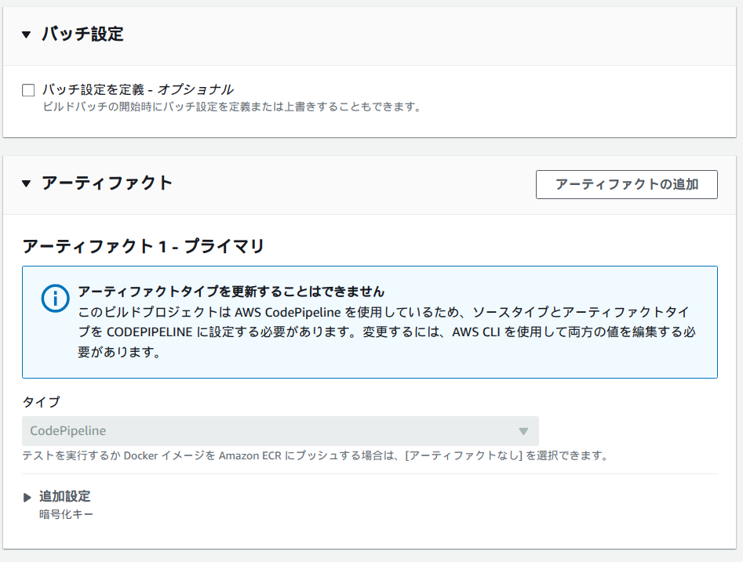Expand the 追加設定 section
This screenshot has width=743, height=562.
pyautogui.click(x=27, y=497)
